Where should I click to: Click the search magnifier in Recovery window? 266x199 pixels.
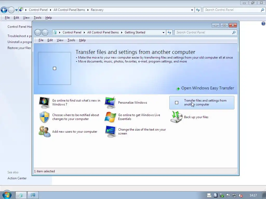(262, 10)
